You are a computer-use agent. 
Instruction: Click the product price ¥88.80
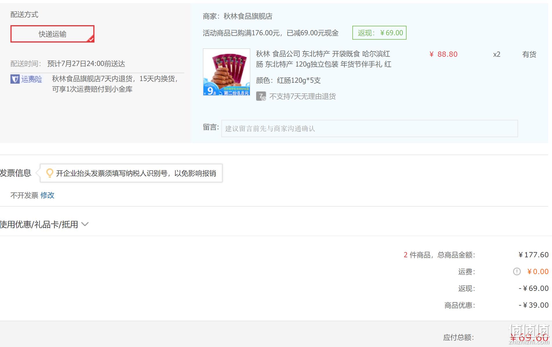pos(443,54)
